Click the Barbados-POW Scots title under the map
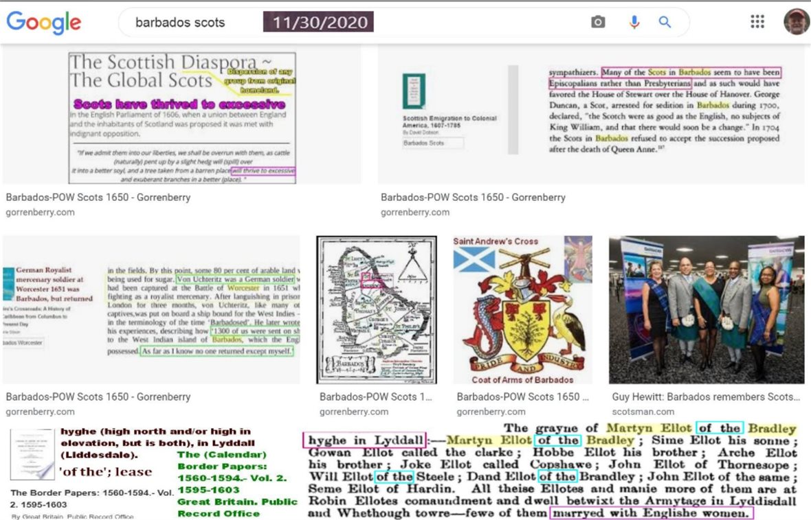This screenshot has height=520, width=811. tap(376, 397)
